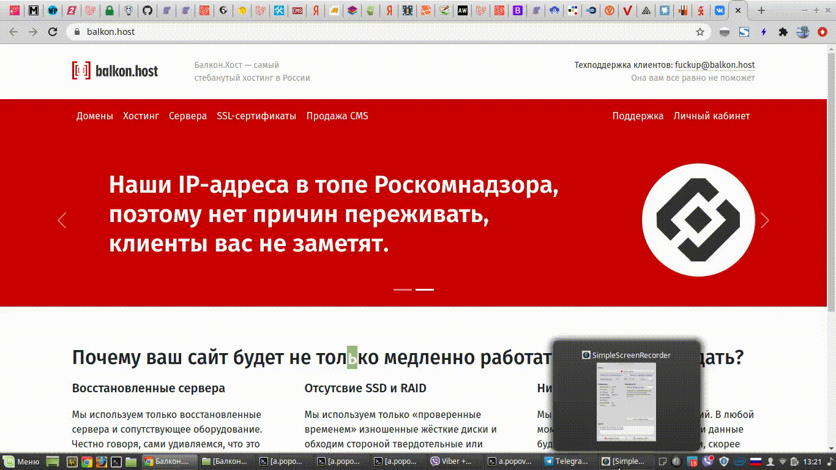Open the file manager panel launcher
The width and height of the screenshot is (836, 470).
[130, 461]
